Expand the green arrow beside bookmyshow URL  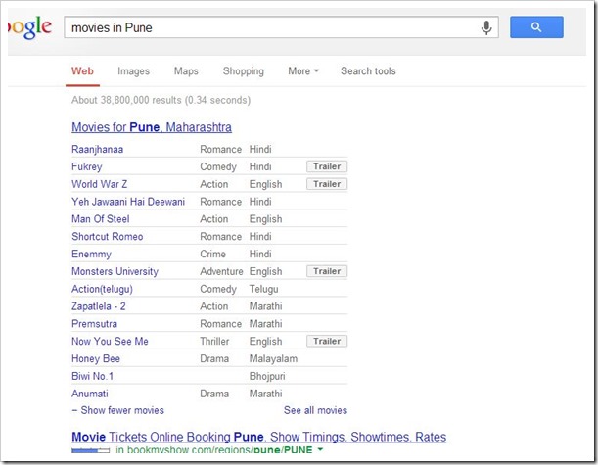coord(320,450)
